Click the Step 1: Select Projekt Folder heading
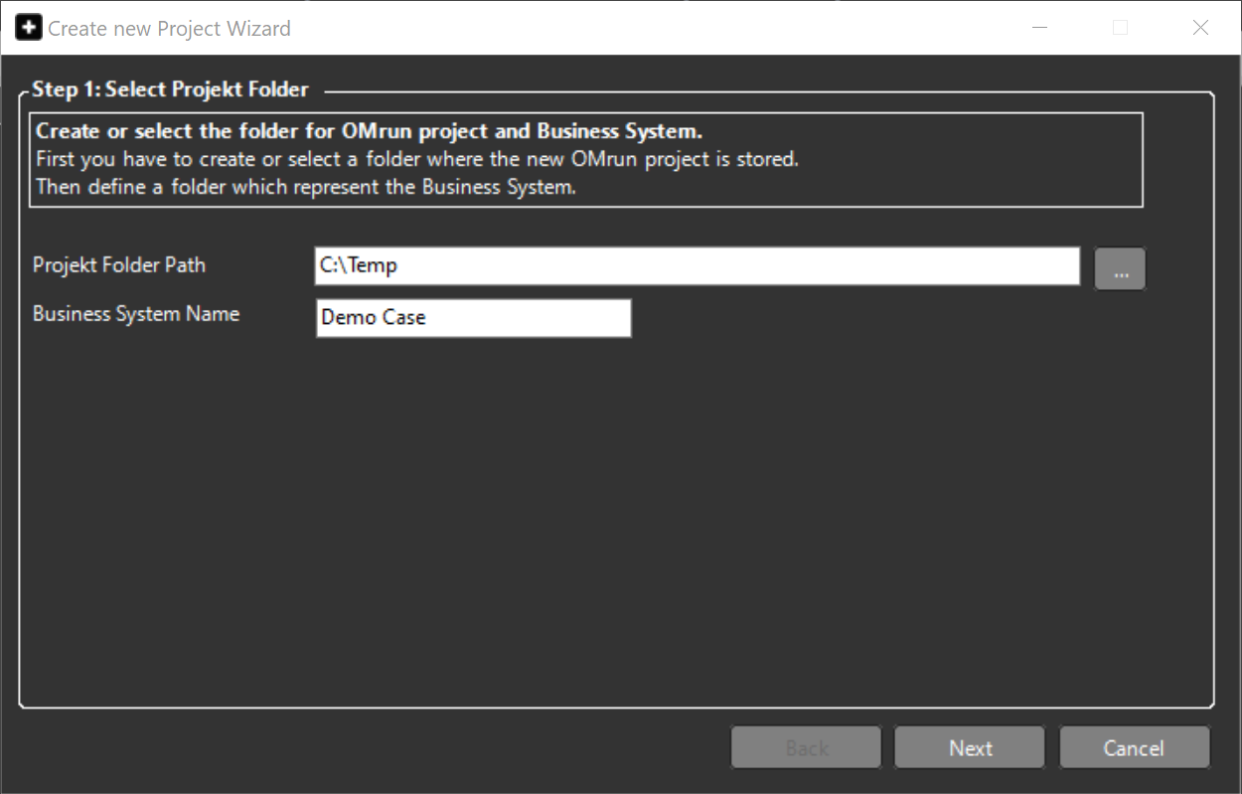This screenshot has height=794, width=1242. point(169,88)
